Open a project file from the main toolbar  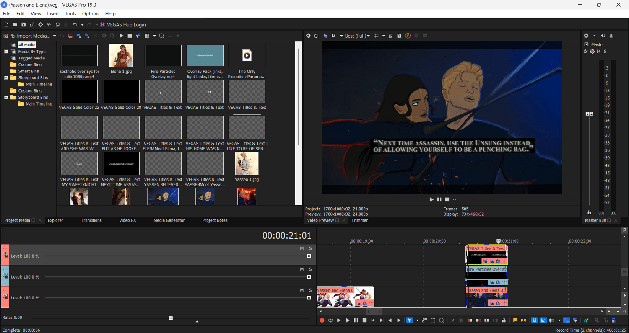pyautogui.click(x=15, y=25)
